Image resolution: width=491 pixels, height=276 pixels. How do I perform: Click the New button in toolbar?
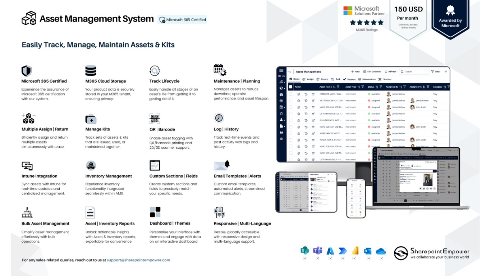coord(355,72)
